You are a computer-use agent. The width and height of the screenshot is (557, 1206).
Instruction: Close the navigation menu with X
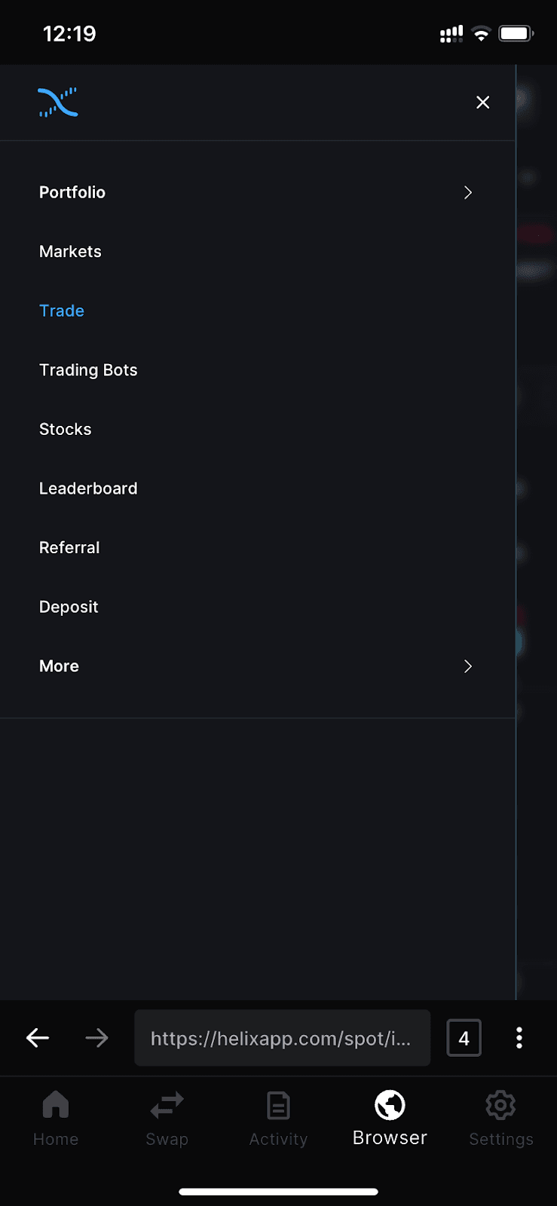(483, 103)
